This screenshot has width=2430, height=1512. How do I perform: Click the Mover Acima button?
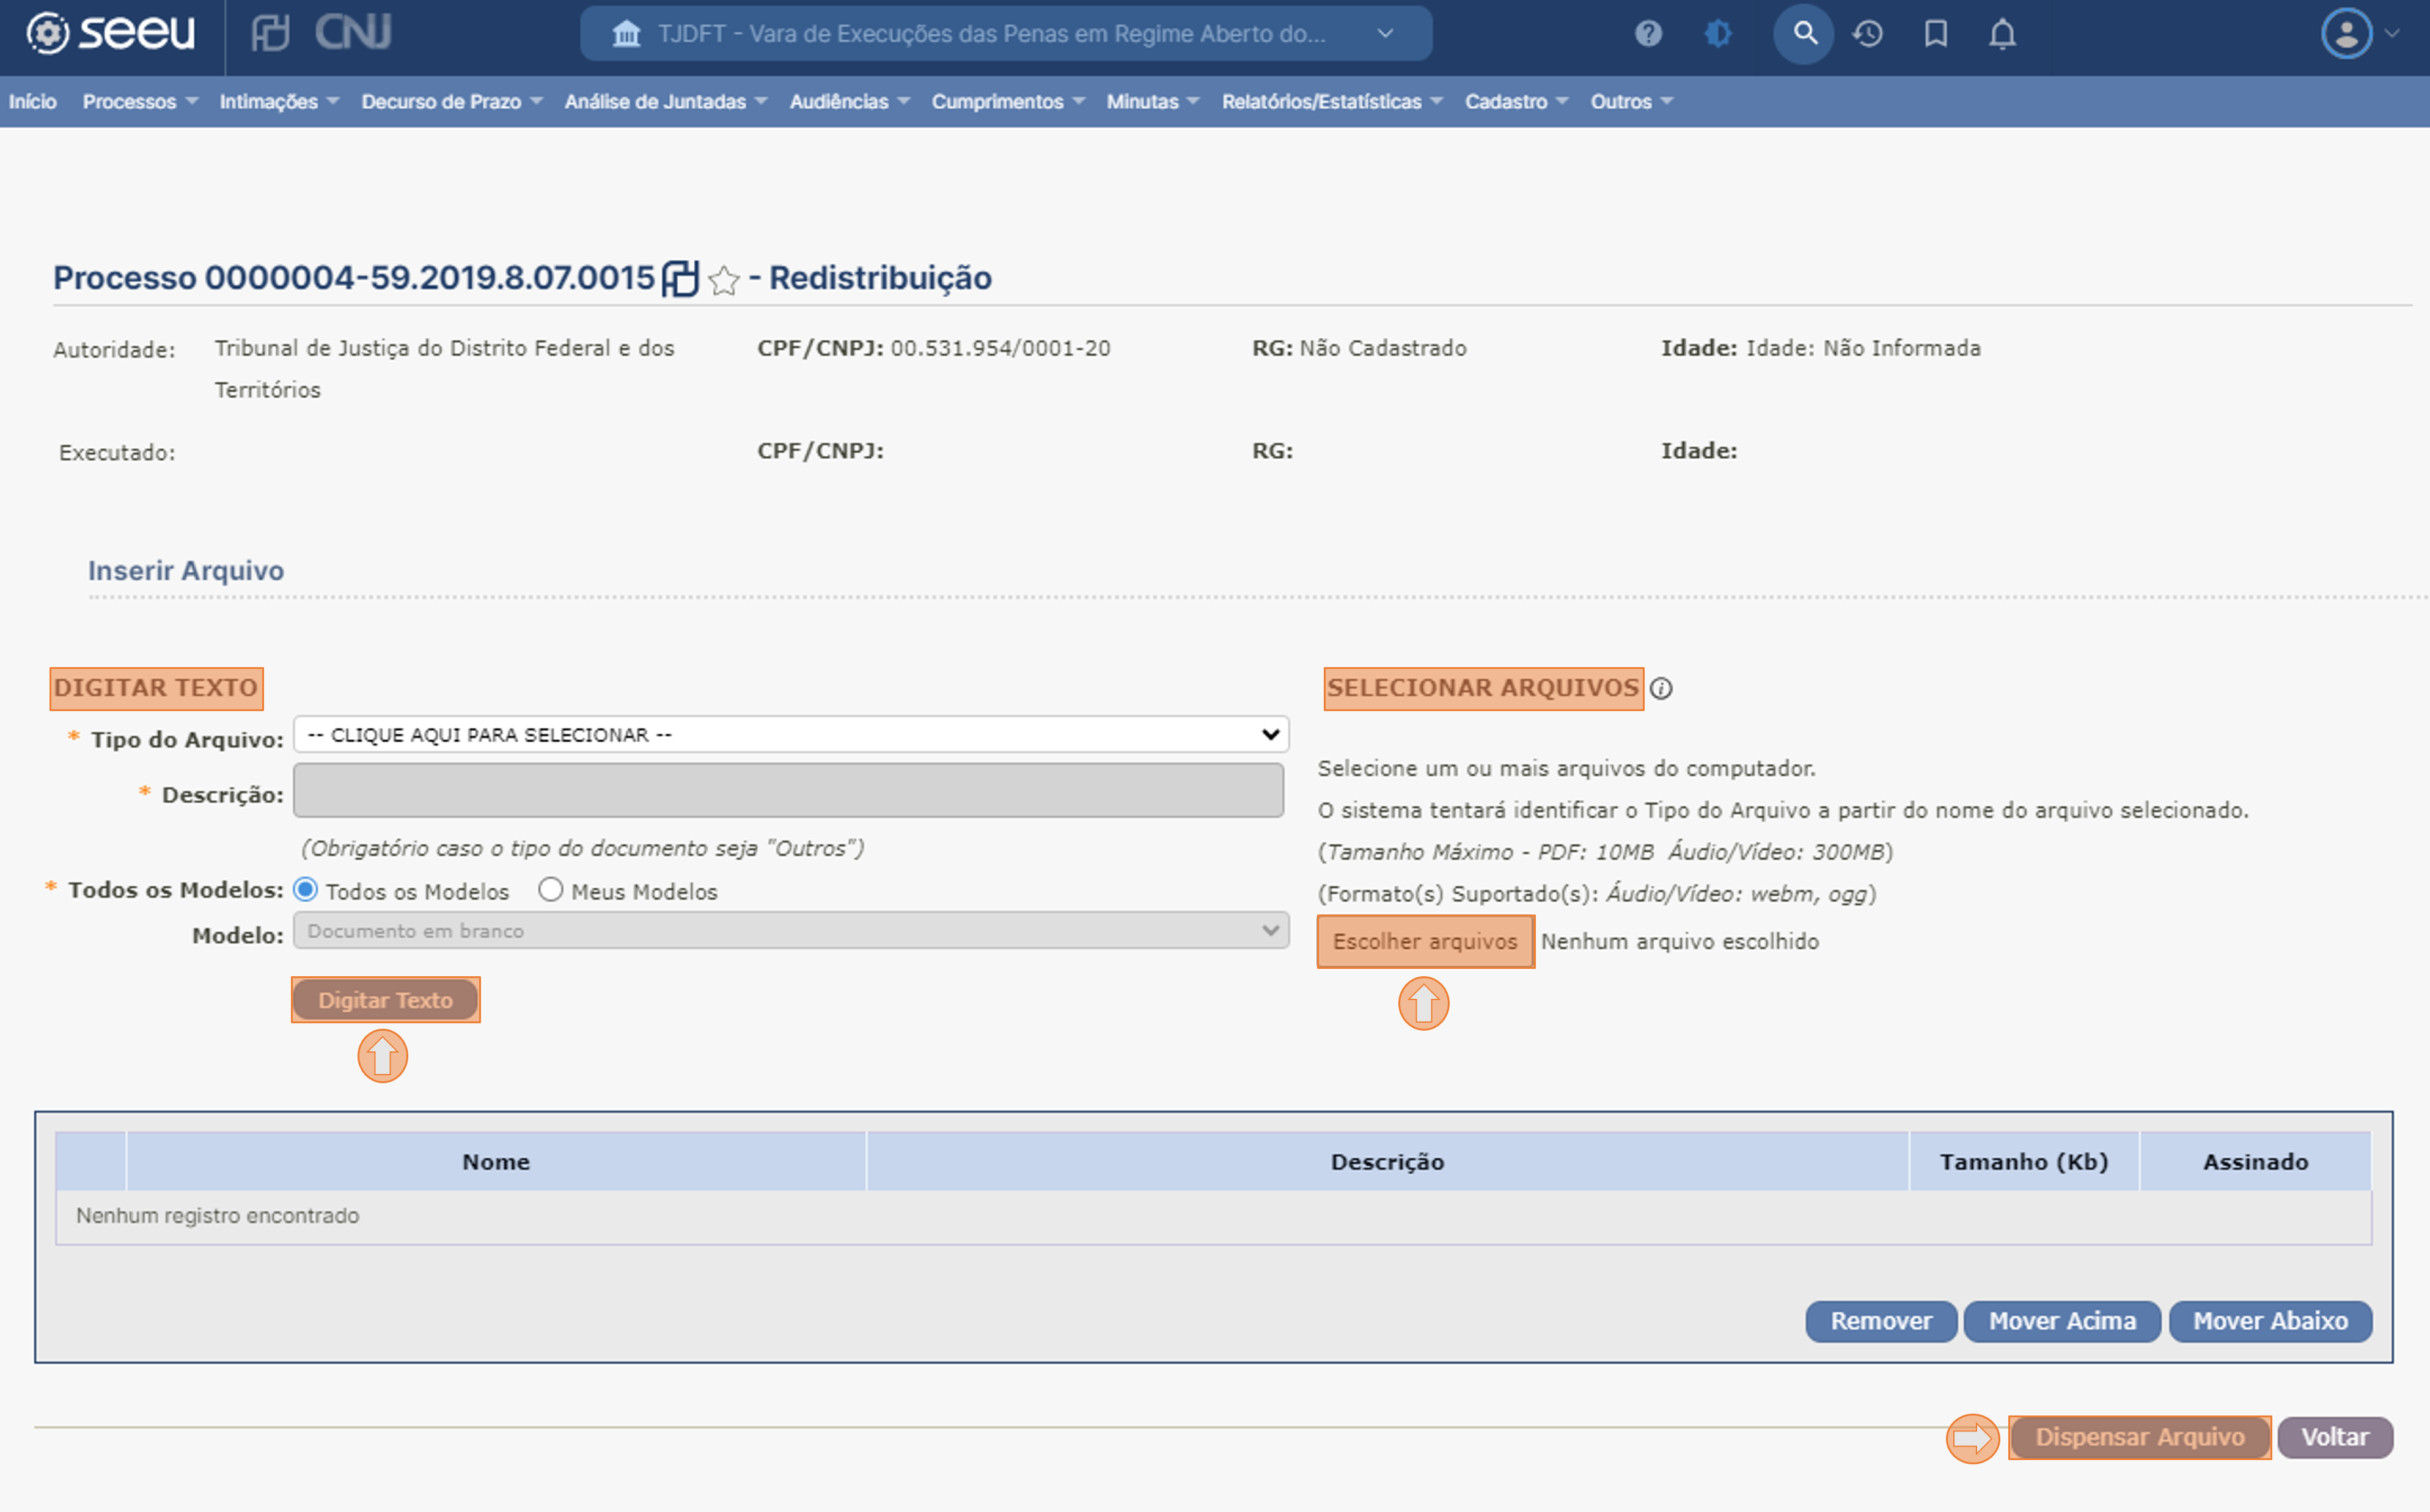[x=2062, y=1321]
